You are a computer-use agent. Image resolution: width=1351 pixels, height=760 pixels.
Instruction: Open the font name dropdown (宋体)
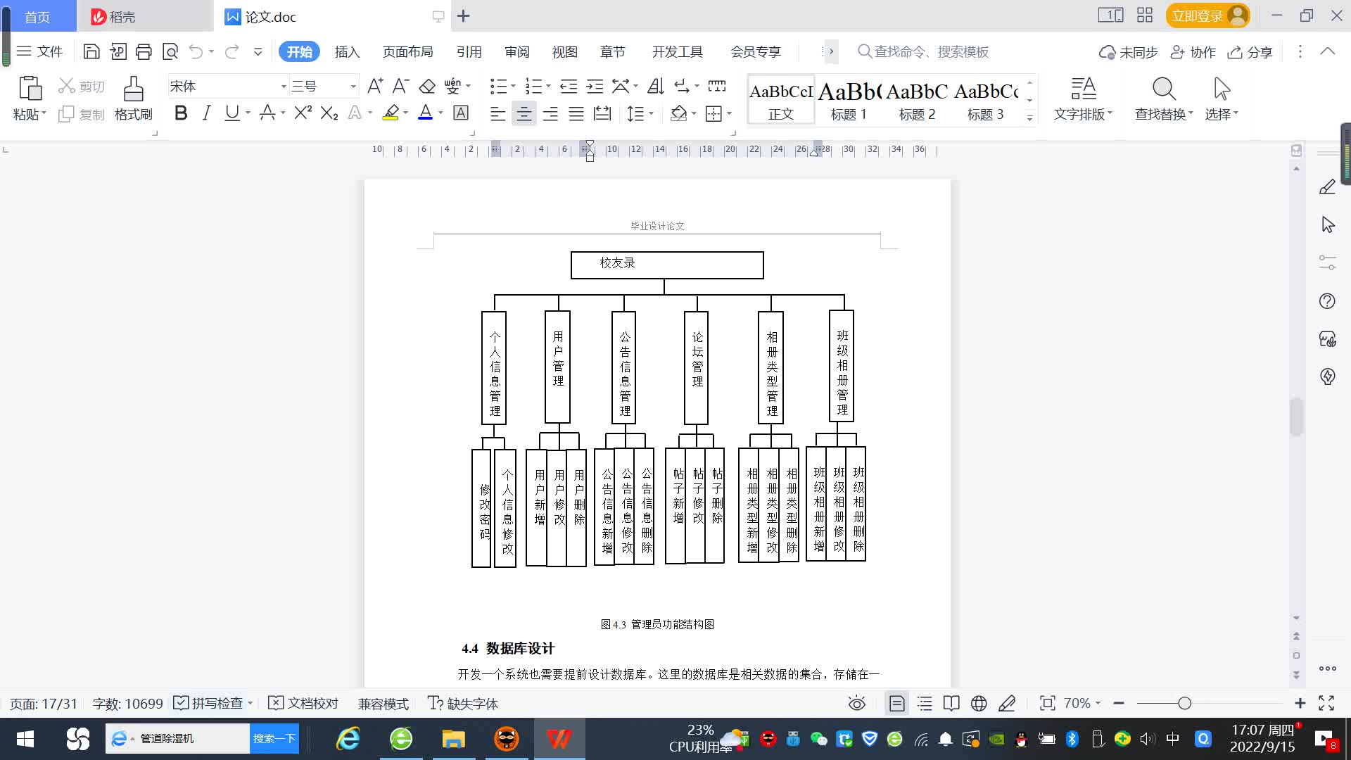[x=284, y=87]
